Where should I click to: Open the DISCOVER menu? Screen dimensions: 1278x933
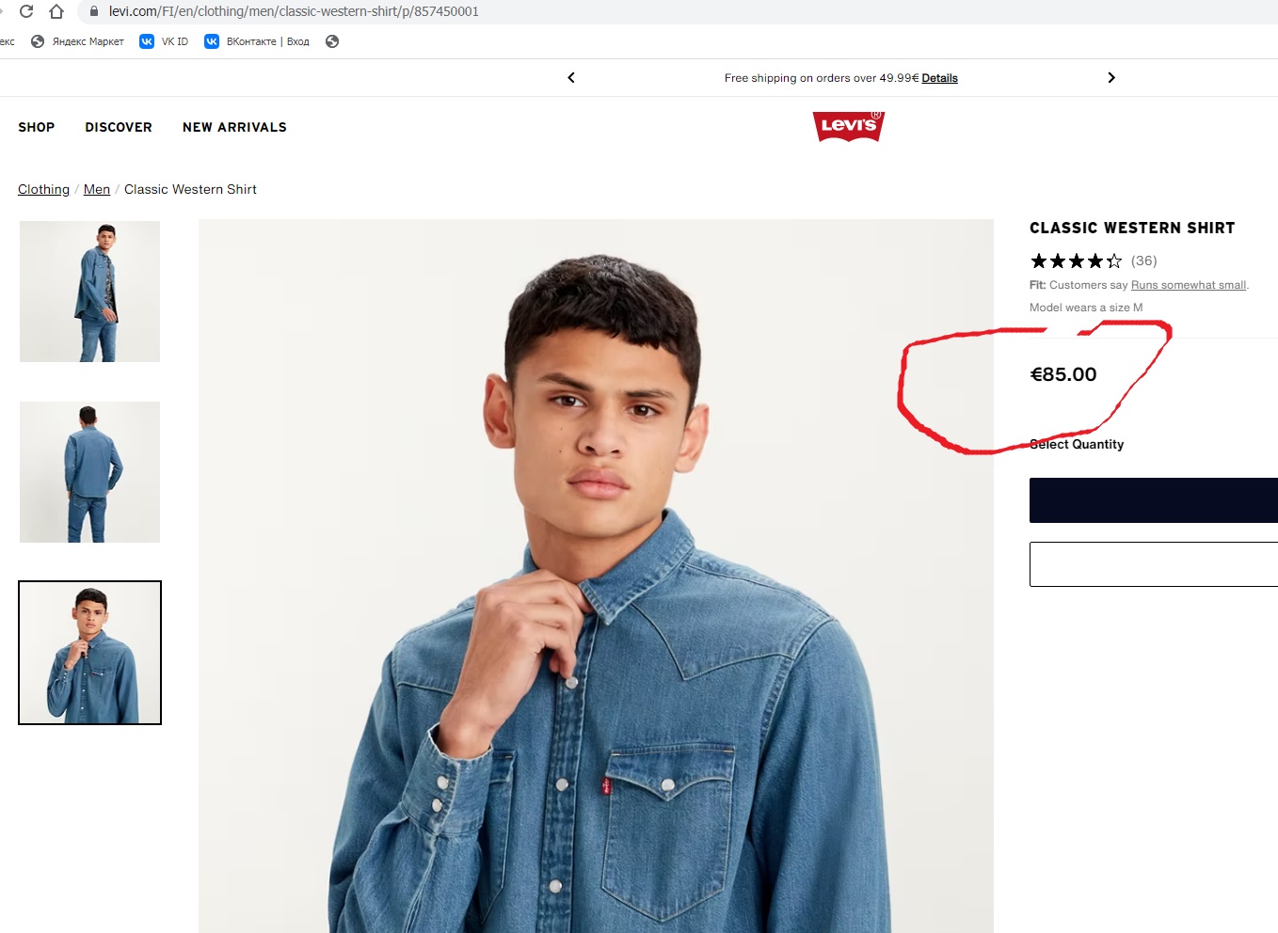click(x=119, y=127)
